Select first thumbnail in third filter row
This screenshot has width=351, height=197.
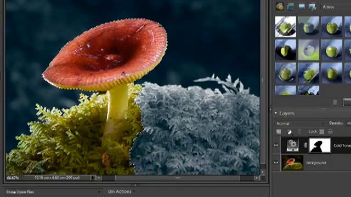pyautogui.click(x=285, y=73)
